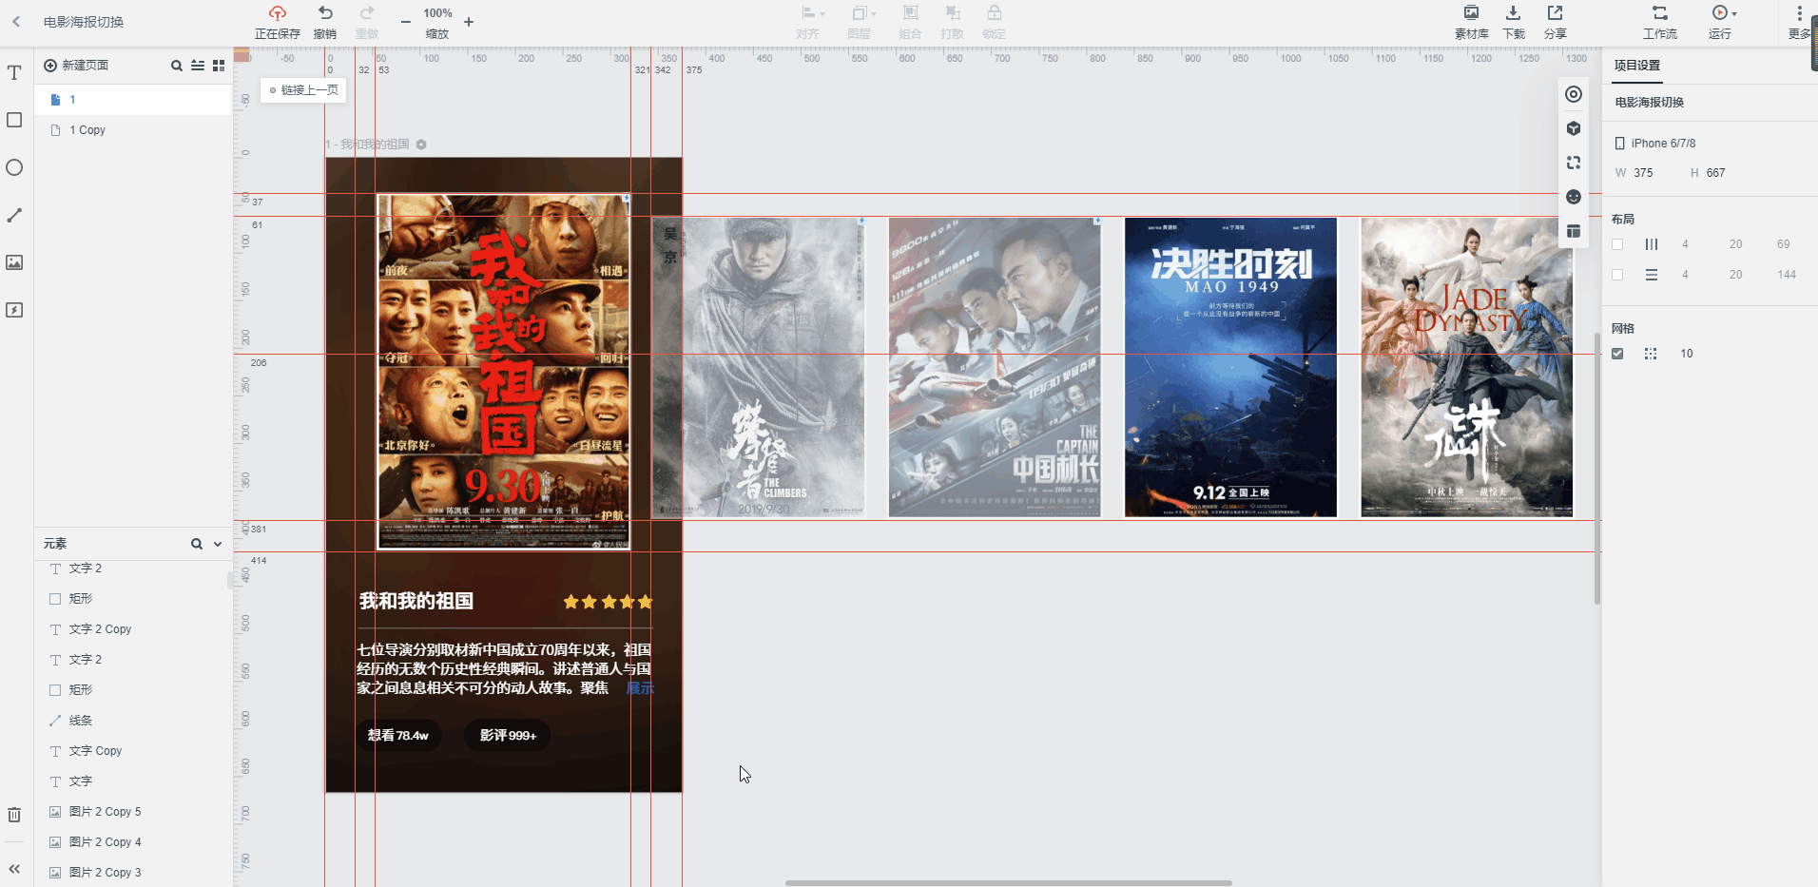Undo the last action with 撤销
This screenshot has width=1818, height=887.
click(325, 22)
